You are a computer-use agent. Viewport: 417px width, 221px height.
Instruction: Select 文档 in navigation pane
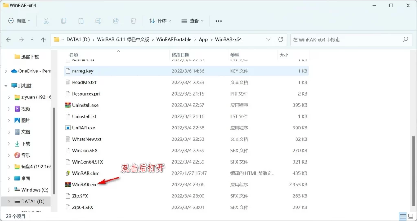click(22, 132)
